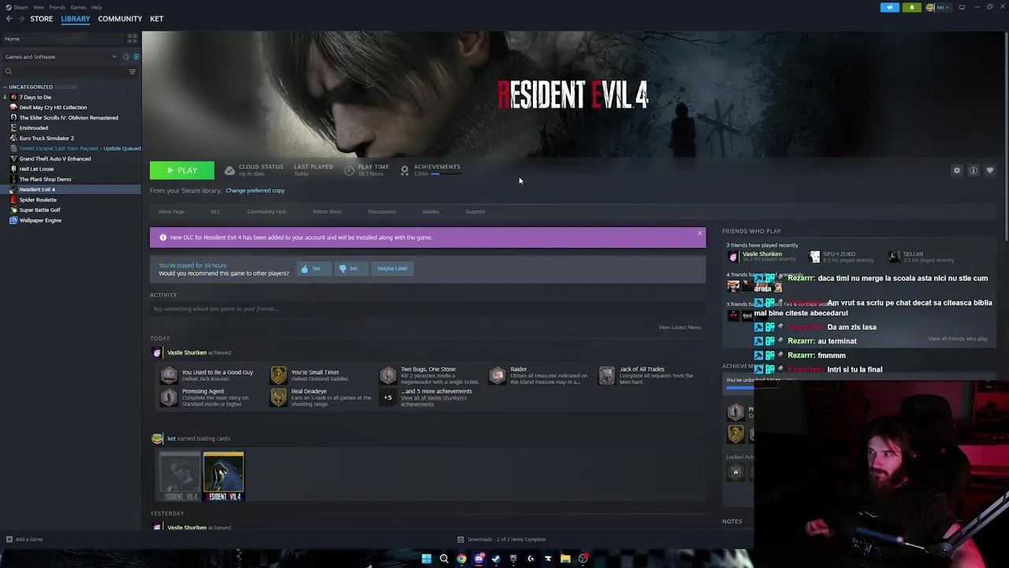Screen dimensions: 1009x568
Task: Select The Plant Shop Demo
Action: point(45,179)
